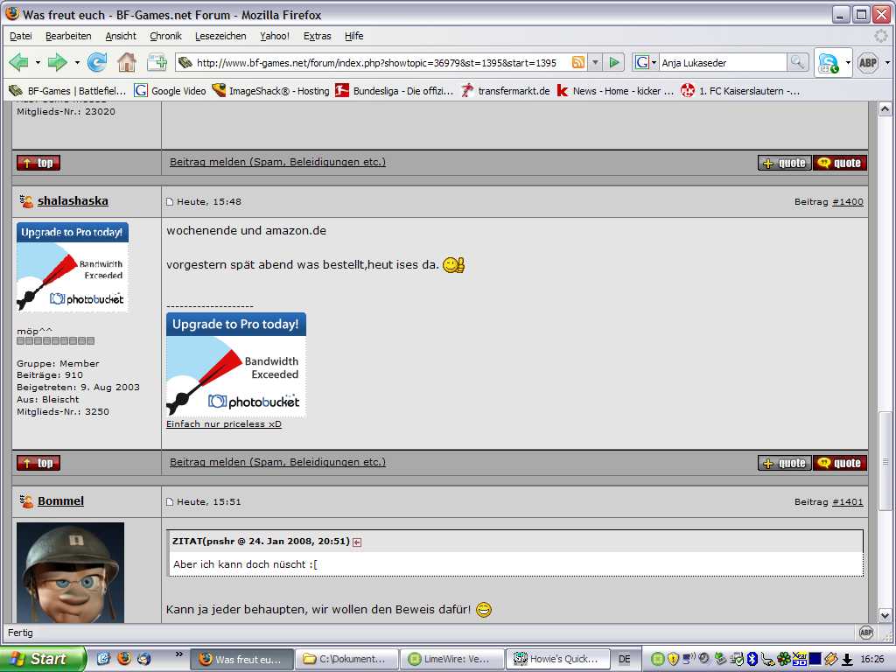This screenshot has height=672, width=896.
Task: Open the address bar URL history dropdown
Action: click(595, 62)
